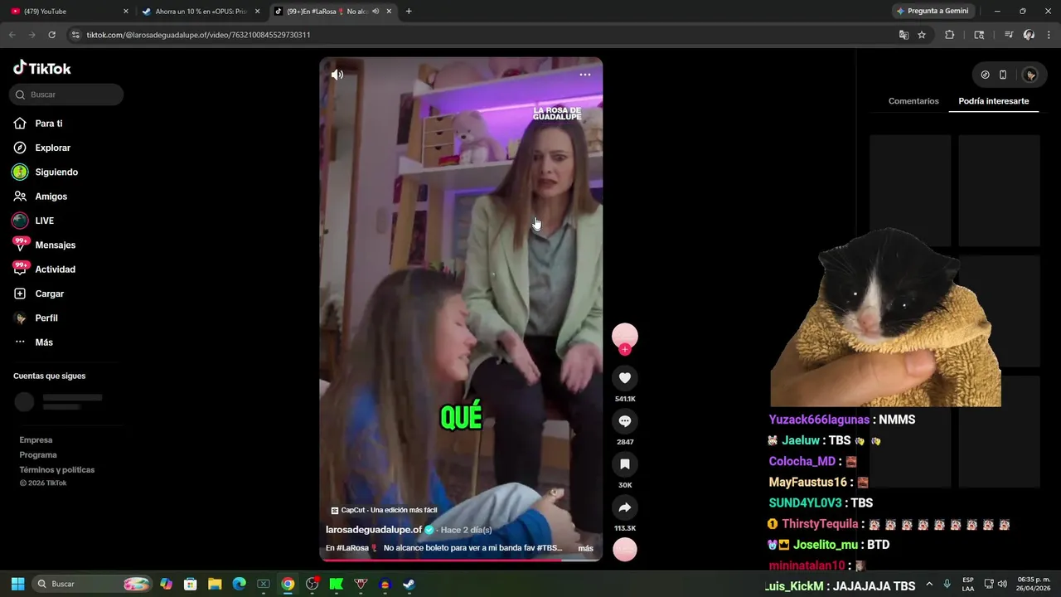The image size is (1061, 597).
Task: Open the video three-dots options menu
Action: 585,75
